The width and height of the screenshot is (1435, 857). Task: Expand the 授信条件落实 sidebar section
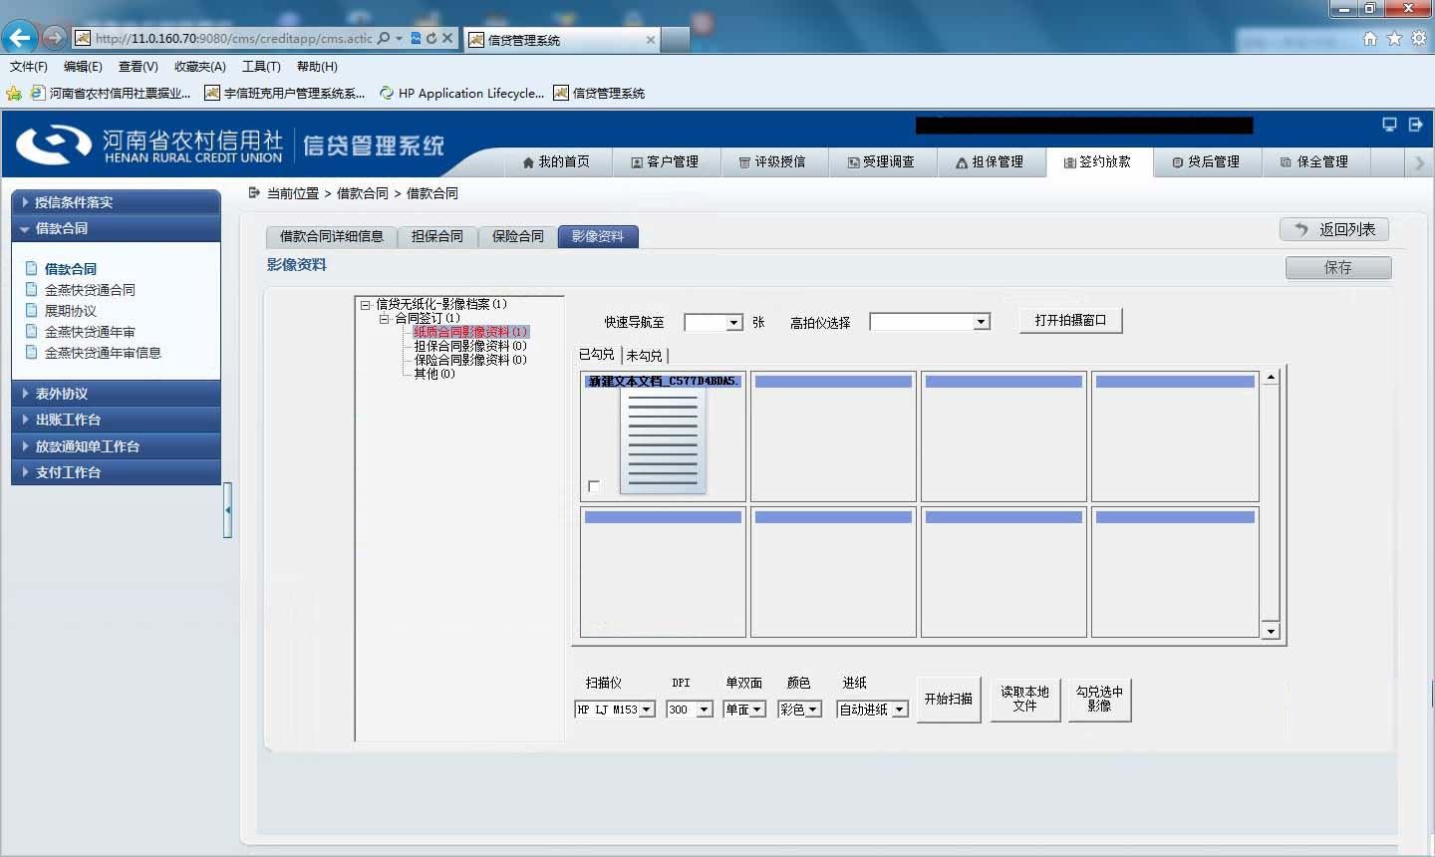(x=116, y=201)
